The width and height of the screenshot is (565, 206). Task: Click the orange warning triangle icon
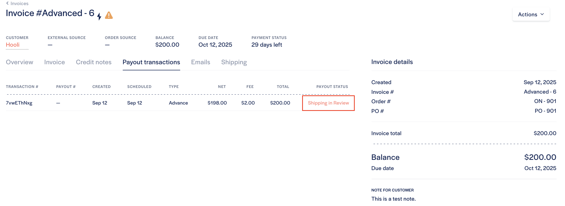[109, 15]
